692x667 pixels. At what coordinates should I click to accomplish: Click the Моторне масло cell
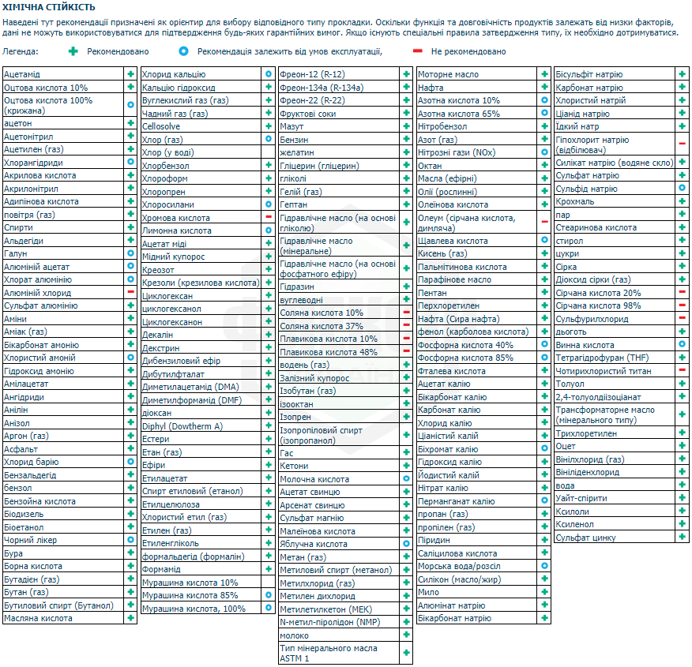(x=477, y=74)
